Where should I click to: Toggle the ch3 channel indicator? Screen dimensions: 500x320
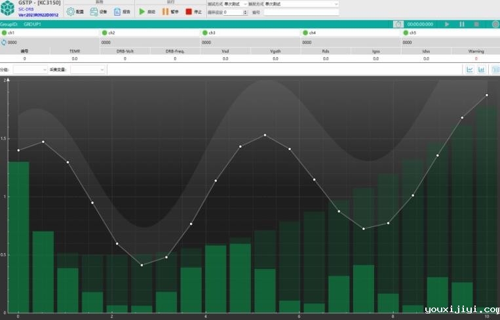(x=204, y=33)
